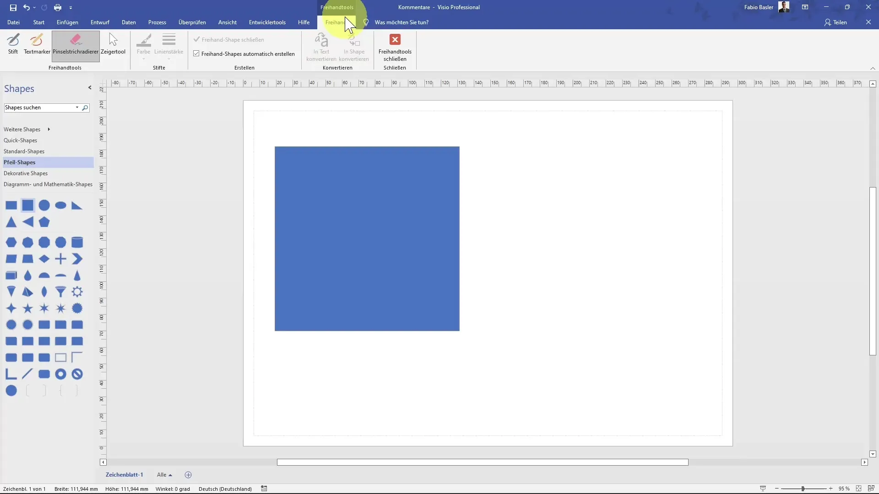Click the Shapes suchen search box
The height and width of the screenshot is (494, 879).
click(38, 107)
